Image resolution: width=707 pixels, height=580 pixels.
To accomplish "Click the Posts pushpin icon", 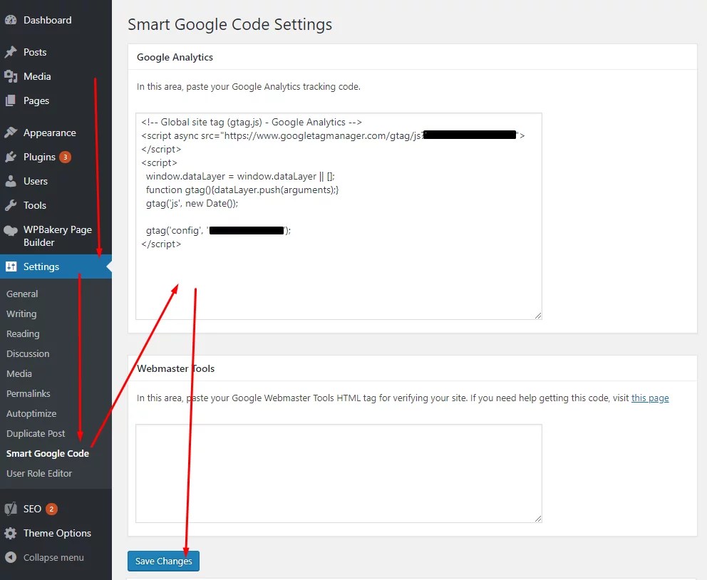I will [11, 52].
